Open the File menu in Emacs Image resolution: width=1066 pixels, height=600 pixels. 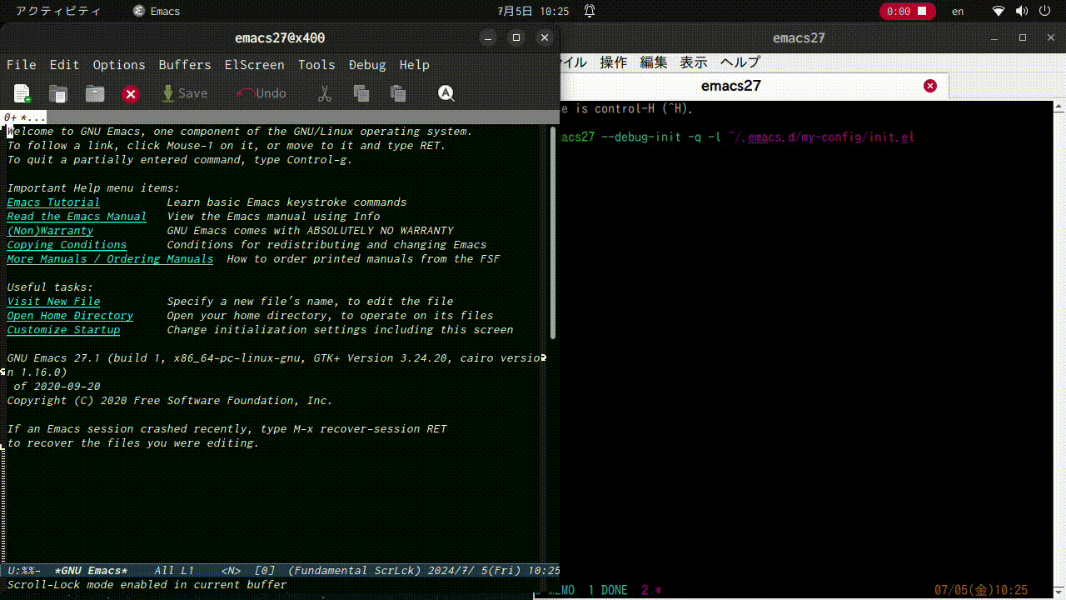tap(22, 65)
